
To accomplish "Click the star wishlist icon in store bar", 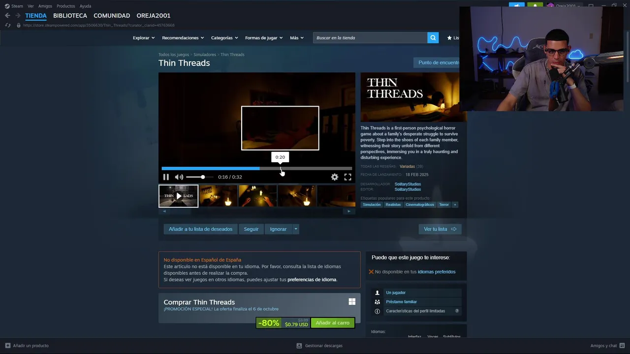I will [449, 38].
